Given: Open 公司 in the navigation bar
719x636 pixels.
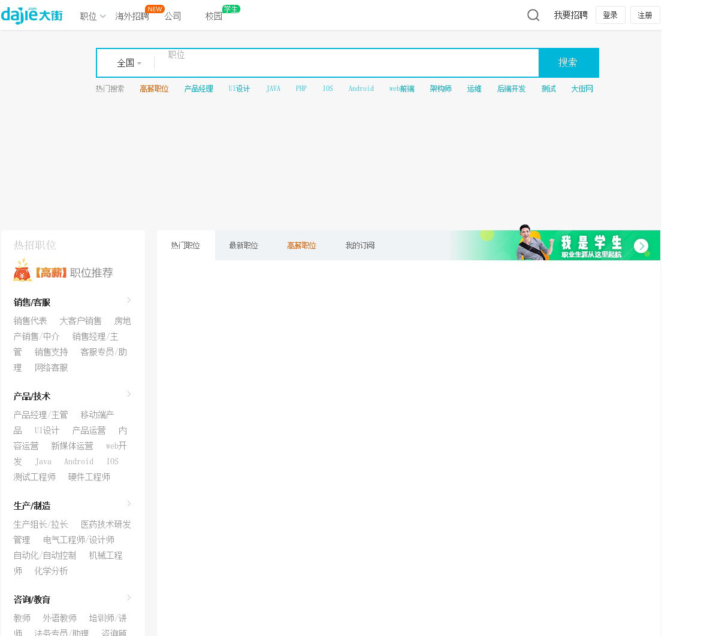Looking at the screenshot, I should click(x=173, y=16).
